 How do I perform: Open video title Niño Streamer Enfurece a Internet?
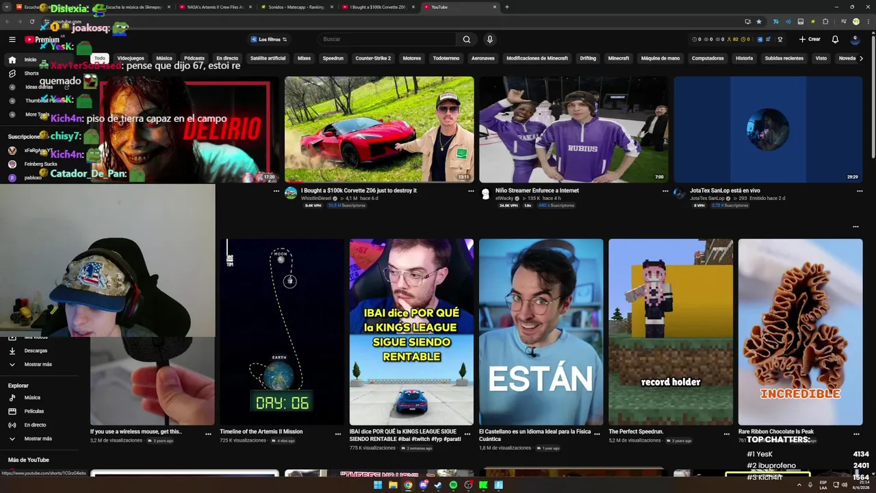[537, 190]
